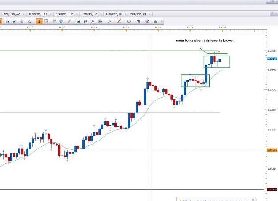Click the zoom out magnifier icon
Screen dimensions: 278x201
point(15,21)
